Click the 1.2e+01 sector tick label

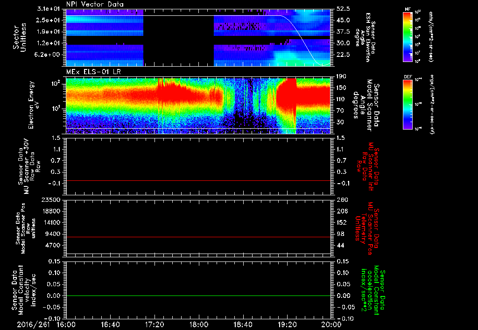pyautogui.click(x=49, y=43)
